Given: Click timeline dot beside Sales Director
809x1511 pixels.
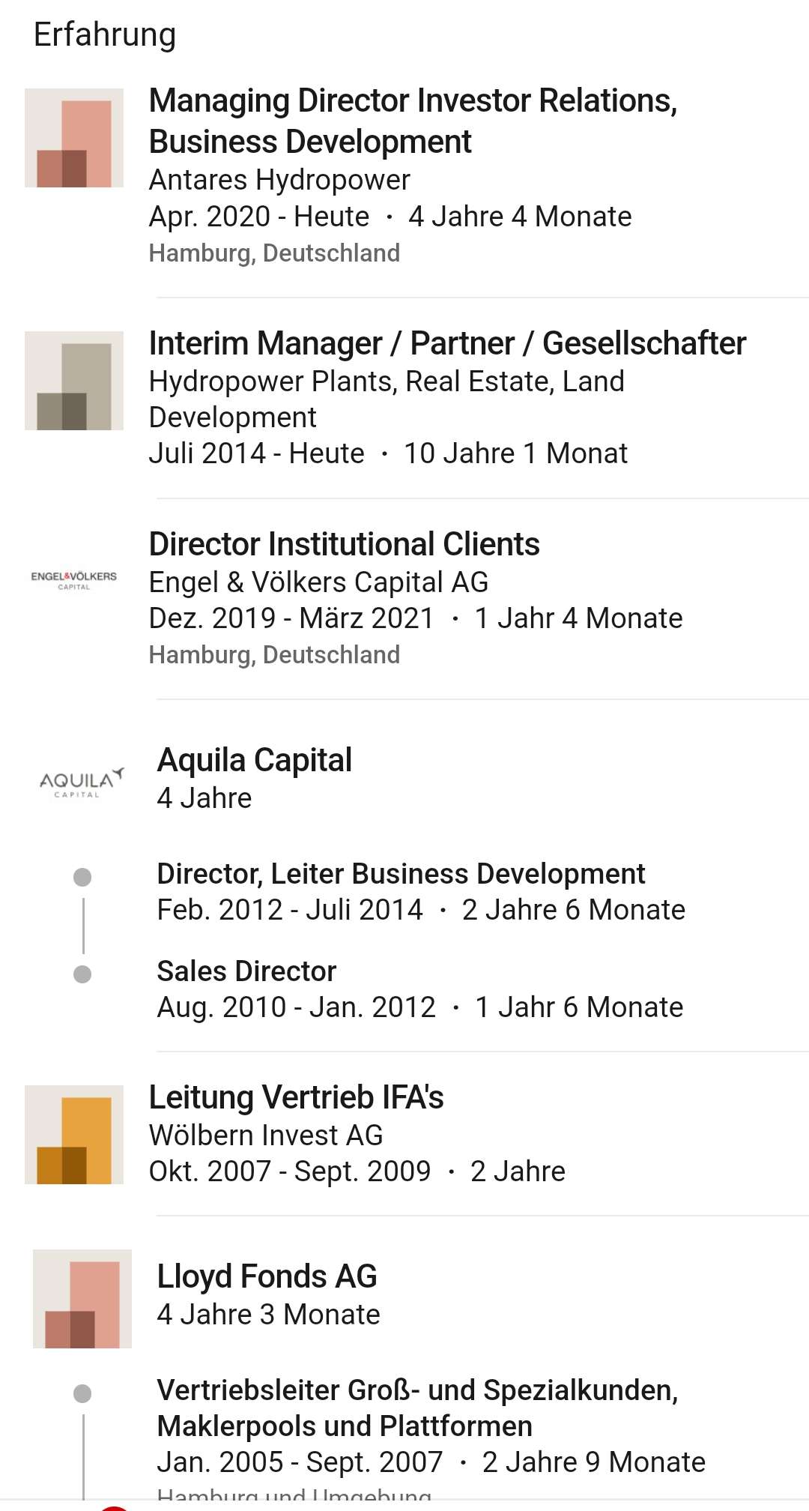Looking at the screenshot, I should [x=82, y=974].
